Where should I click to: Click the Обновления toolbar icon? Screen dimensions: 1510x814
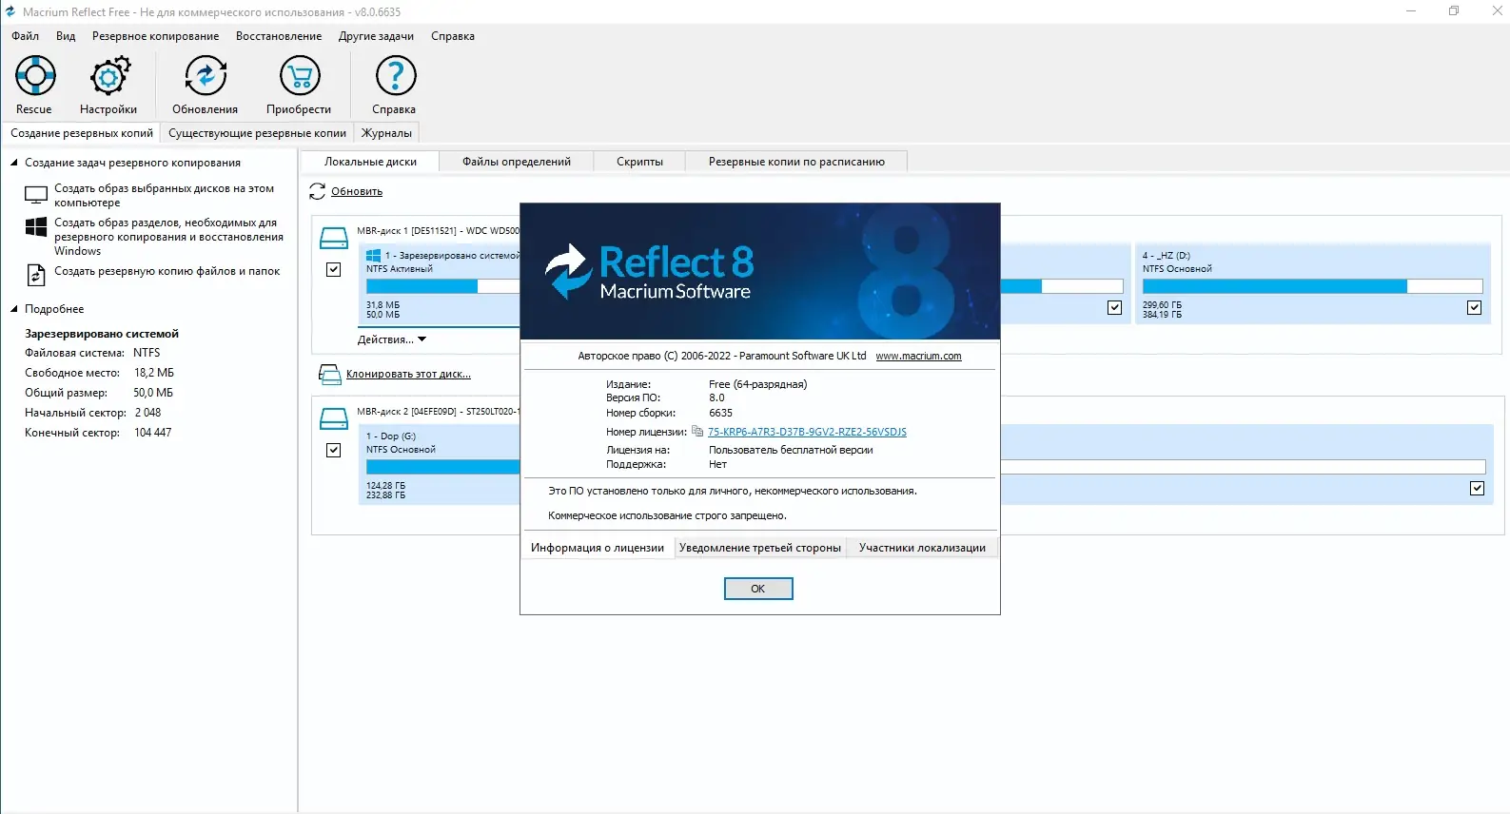point(206,75)
